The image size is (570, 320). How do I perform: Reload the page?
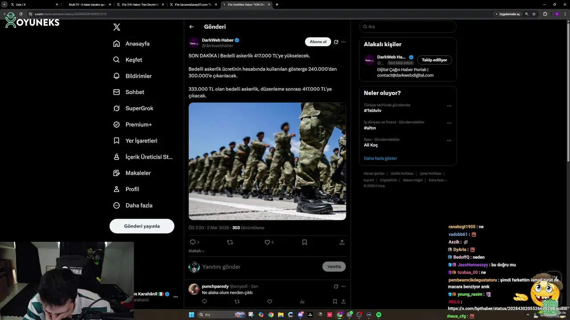[20, 14]
